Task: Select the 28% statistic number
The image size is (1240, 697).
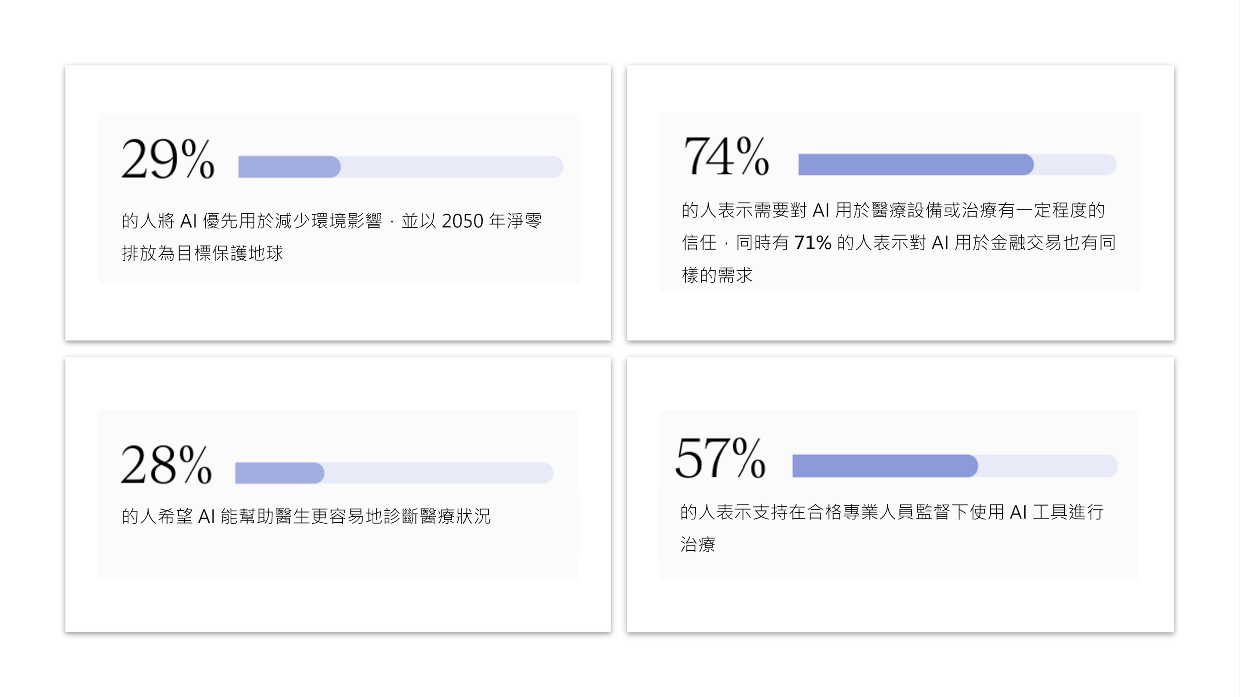Action: pyautogui.click(x=166, y=464)
